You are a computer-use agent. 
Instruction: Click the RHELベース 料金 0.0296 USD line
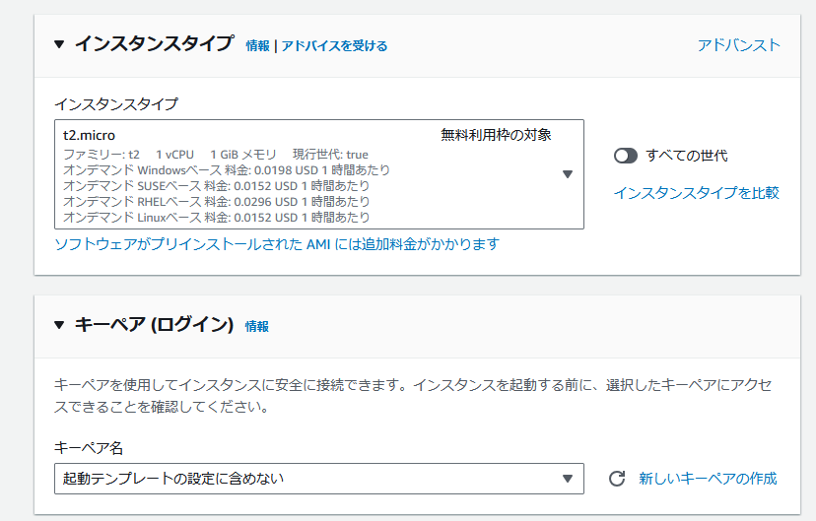click(217, 202)
